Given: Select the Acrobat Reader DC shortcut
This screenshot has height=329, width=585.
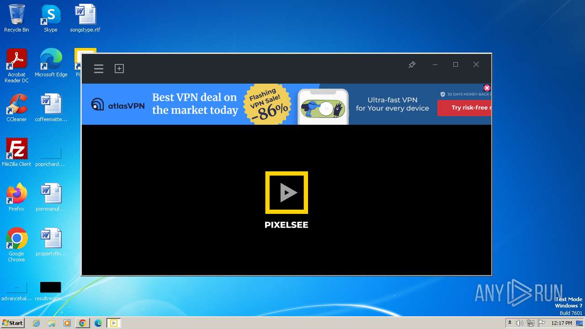Looking at the screenshot, I should (x=16, y=66).
